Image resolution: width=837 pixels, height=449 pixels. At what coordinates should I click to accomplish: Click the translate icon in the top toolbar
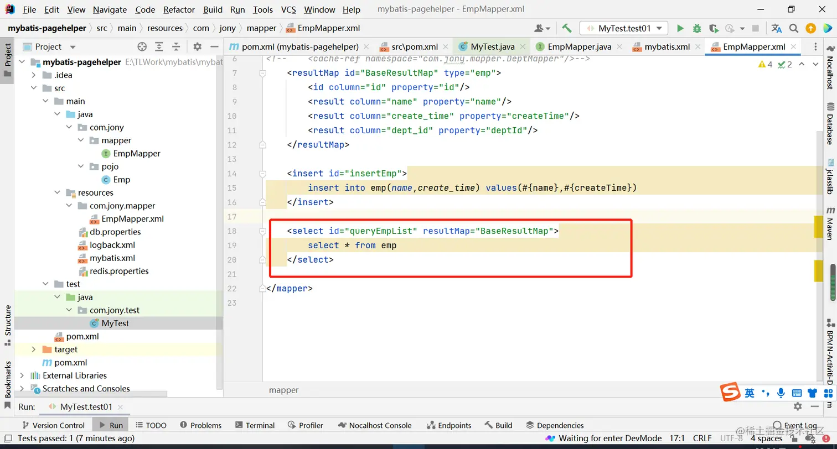click(777, 28)
